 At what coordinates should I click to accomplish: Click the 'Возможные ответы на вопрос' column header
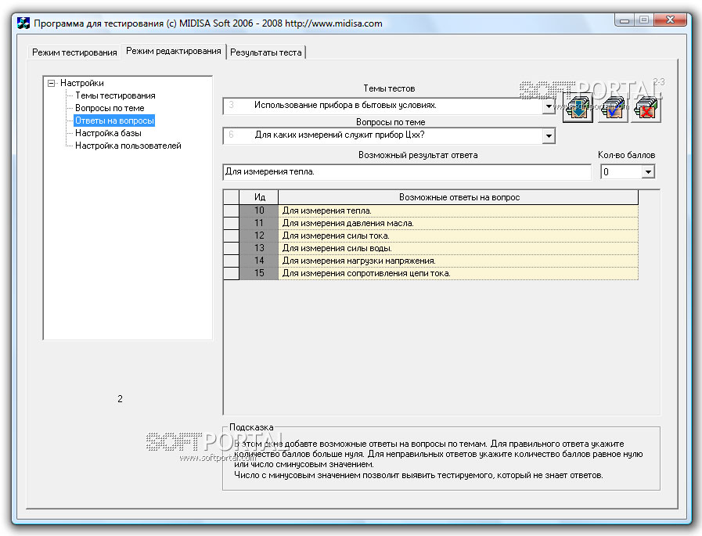(x=458, y=197)
